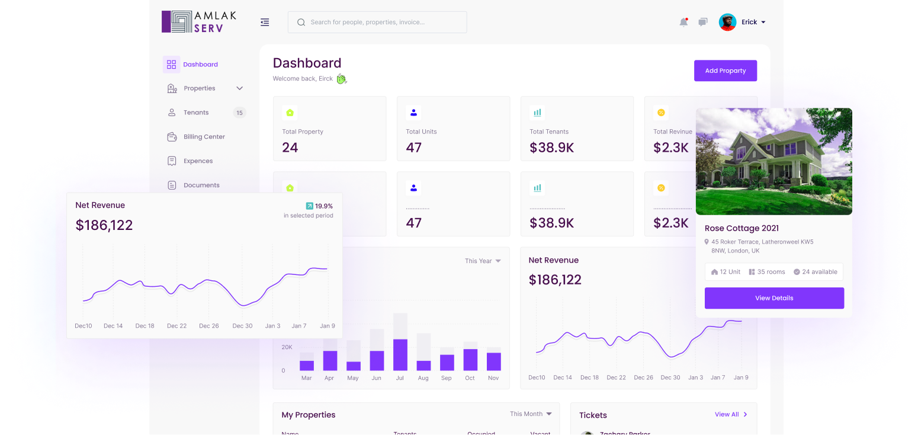This screenshot has height=435, width=918.
Task: Open the This Month dropdown
Action: 531,414
